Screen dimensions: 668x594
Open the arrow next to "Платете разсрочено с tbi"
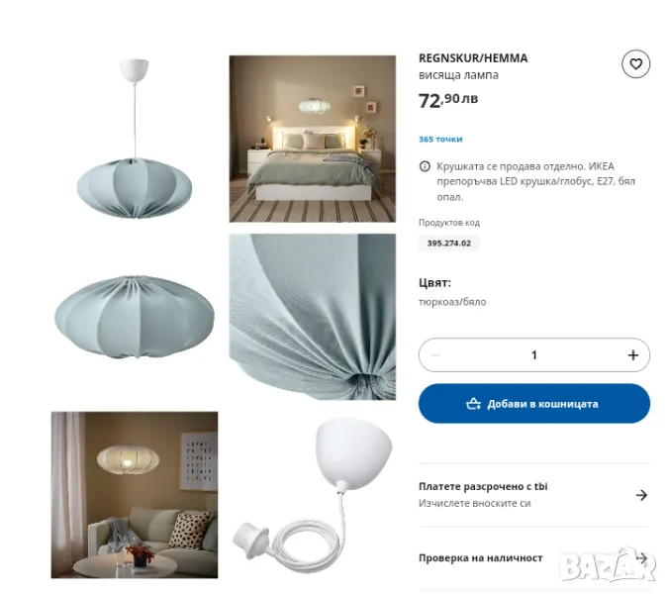pos(641,495)
